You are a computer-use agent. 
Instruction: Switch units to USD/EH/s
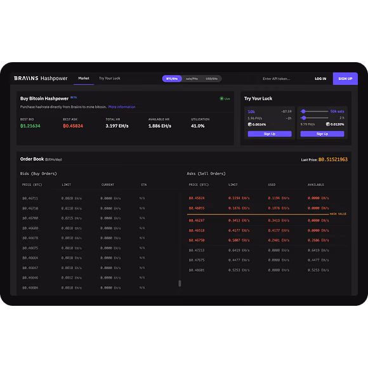coord(211,79)
